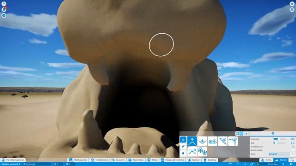Click the heatmap icon in bottom bar
This screenshot has height=166, width=296.
(245, 164)
